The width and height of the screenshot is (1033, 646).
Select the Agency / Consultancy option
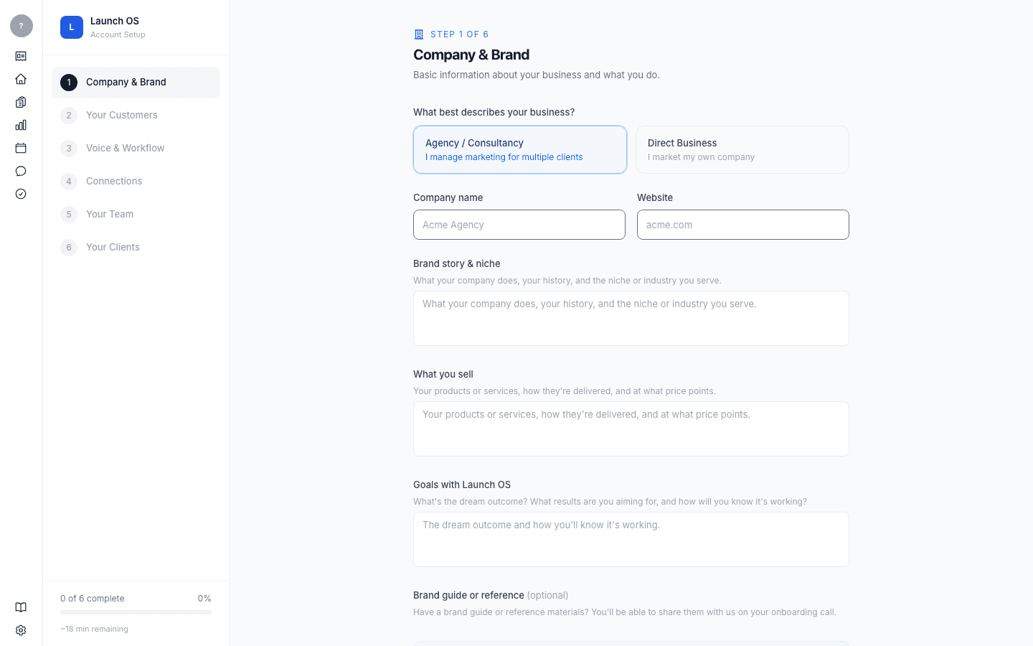click(520, 150)
